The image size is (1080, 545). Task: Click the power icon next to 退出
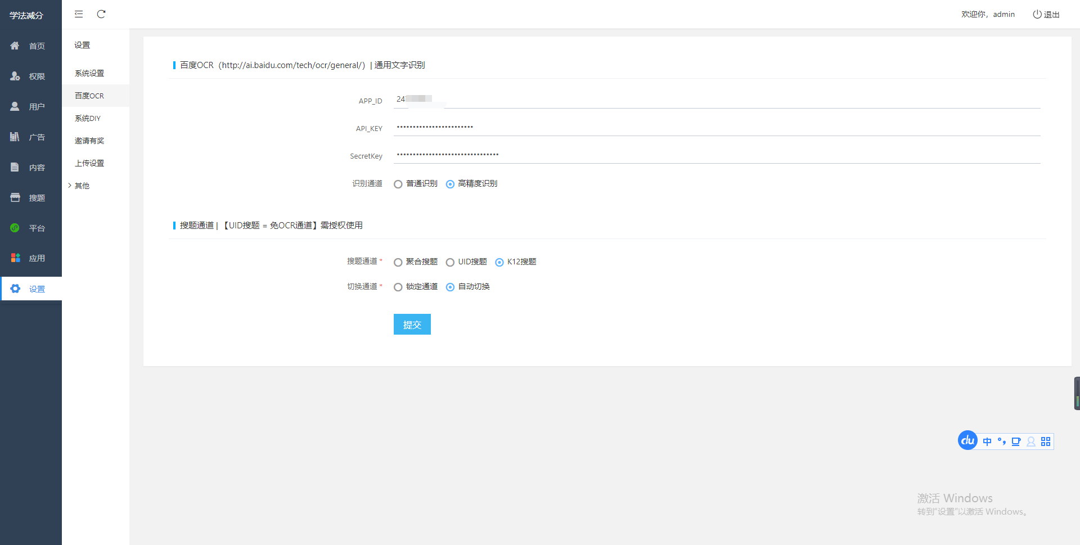[1037, 14]
